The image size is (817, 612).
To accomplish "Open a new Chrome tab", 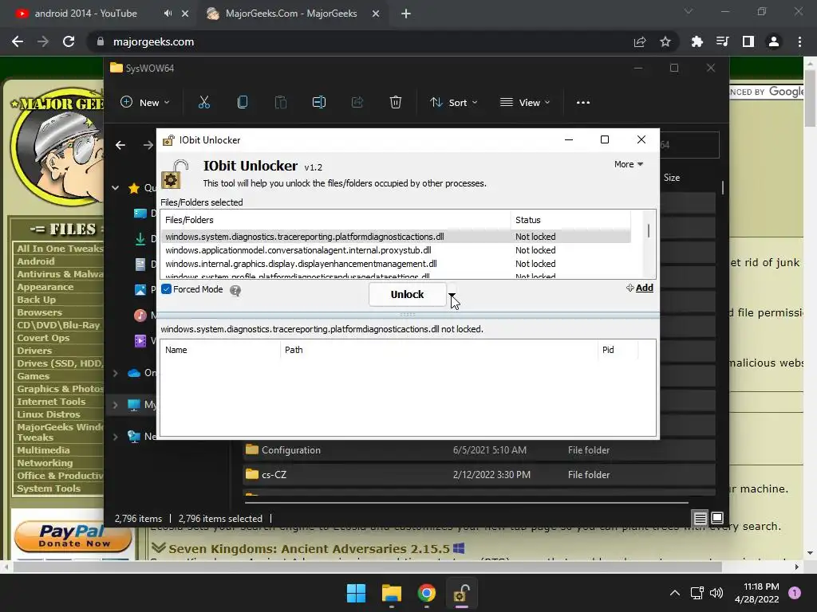I will click(x=406, y=14).
